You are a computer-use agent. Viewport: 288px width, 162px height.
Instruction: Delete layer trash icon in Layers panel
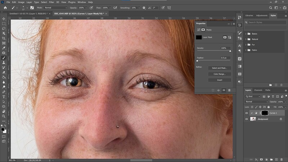tap(282, 159)
